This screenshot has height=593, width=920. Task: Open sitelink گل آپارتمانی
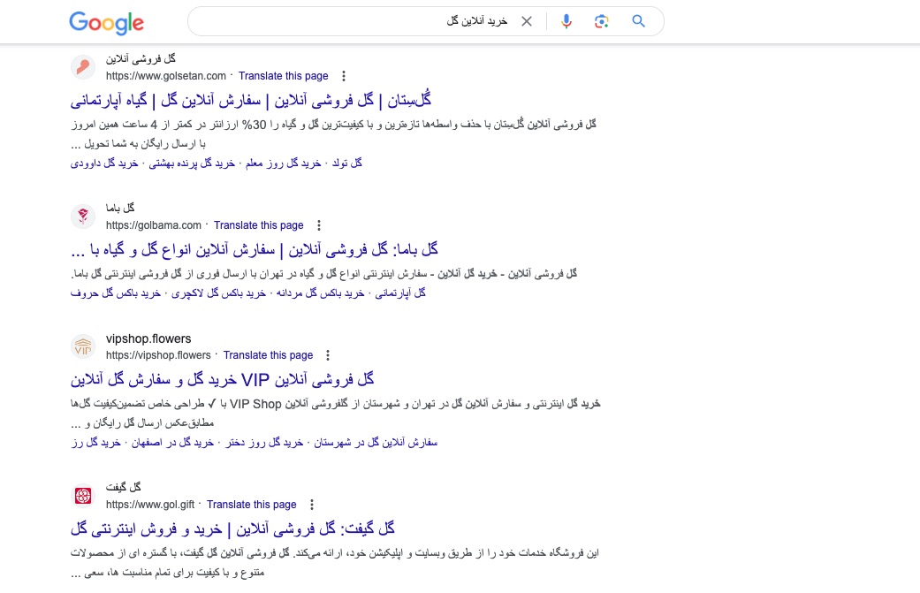pyautogui.click(x=400, y=293)
